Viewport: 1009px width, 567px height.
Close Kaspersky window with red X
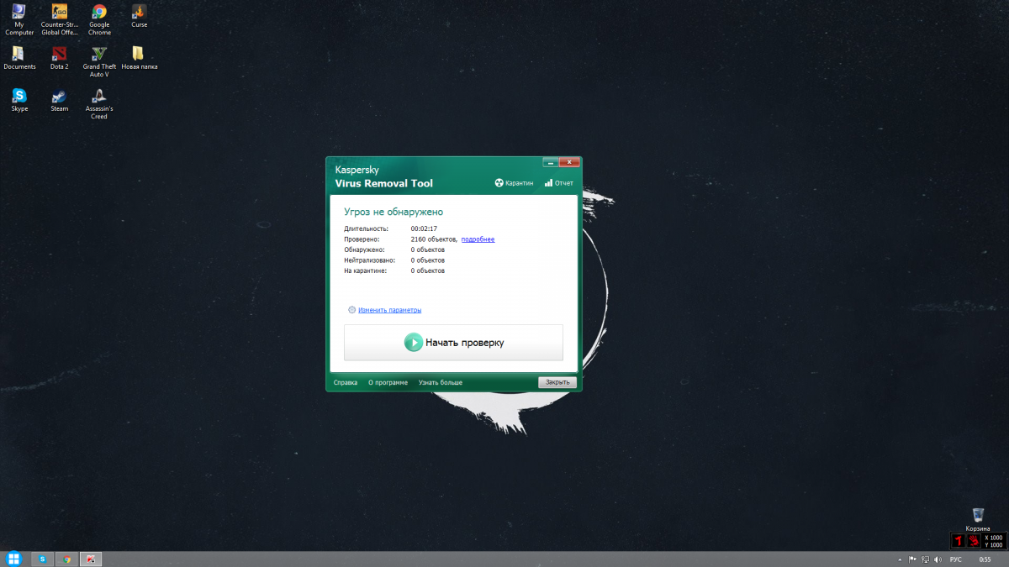click(570, 161)
